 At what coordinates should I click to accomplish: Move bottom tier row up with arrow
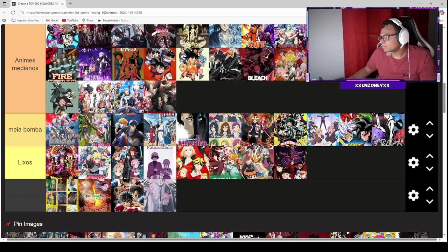430,189
